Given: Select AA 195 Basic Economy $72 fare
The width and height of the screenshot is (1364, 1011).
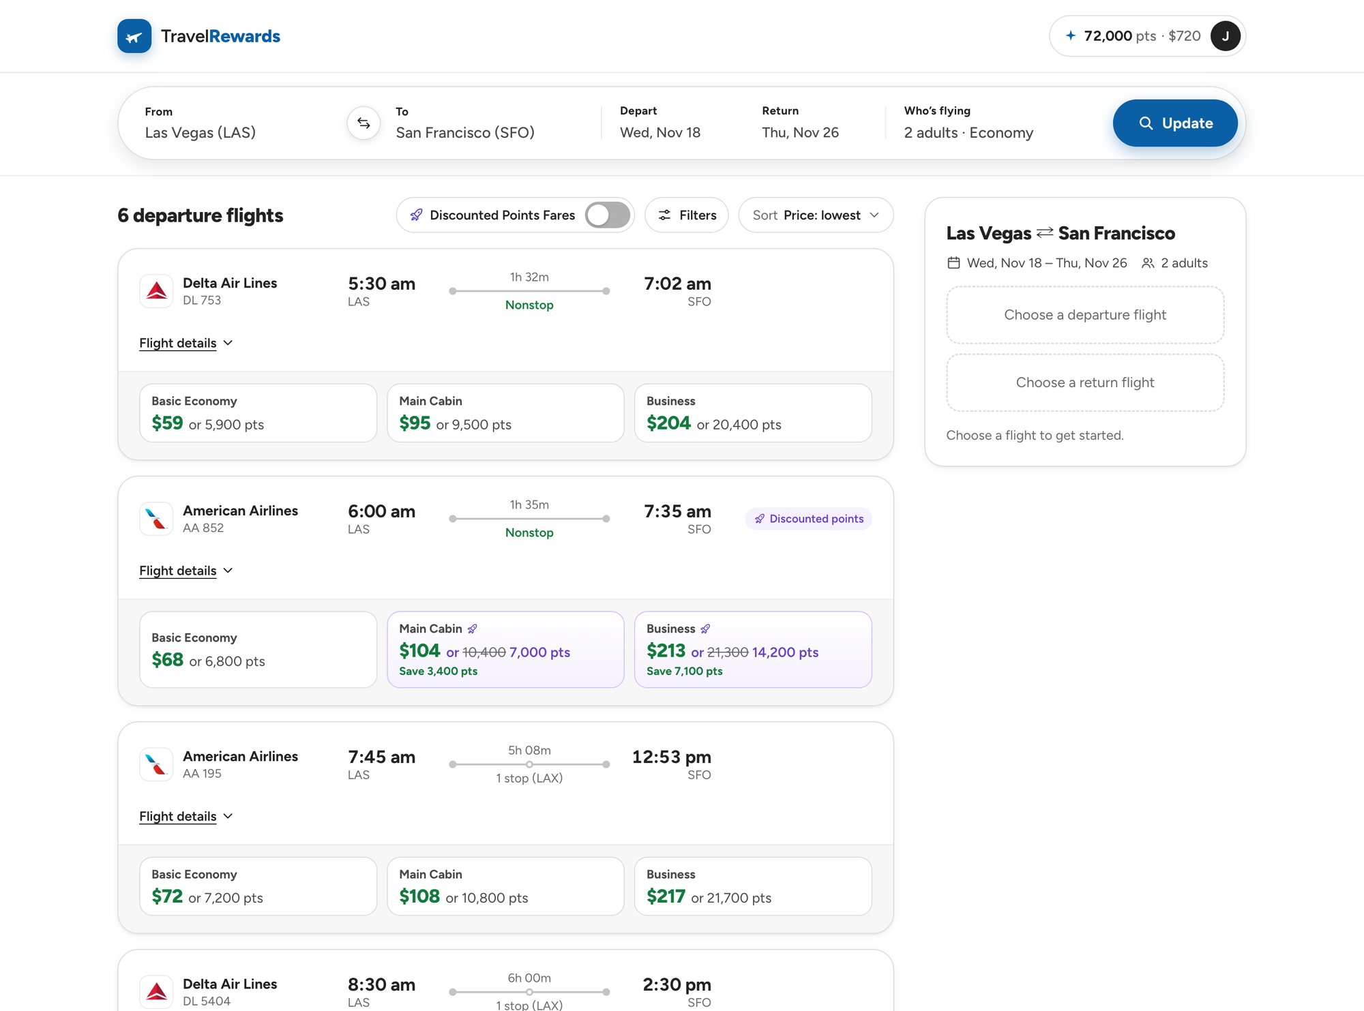Looking at the screenshot, I should click(x=258, y=886).
